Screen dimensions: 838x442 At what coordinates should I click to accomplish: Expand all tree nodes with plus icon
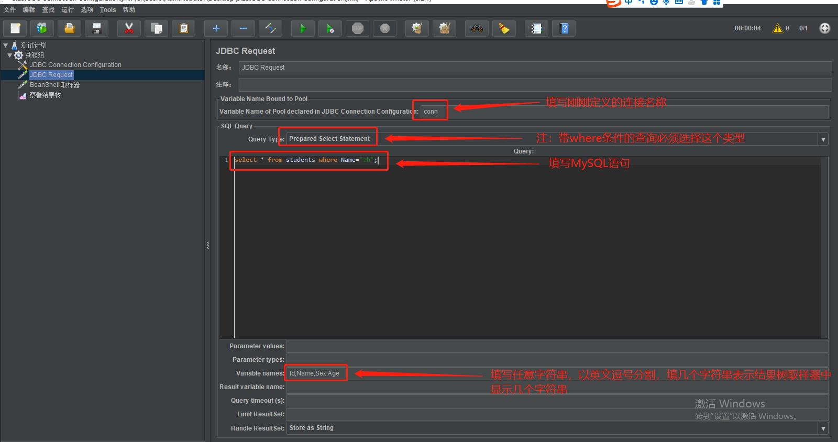tap(216, 28)
